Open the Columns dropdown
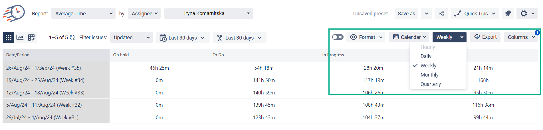Screen dimensions: 543x130 pyautogui.click(x=521, y=37)
